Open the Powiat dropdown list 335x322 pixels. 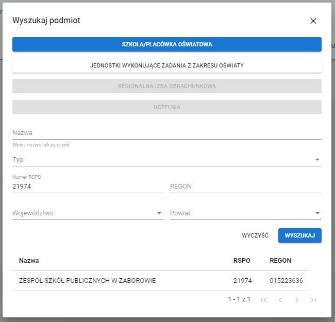coord(245,213)
